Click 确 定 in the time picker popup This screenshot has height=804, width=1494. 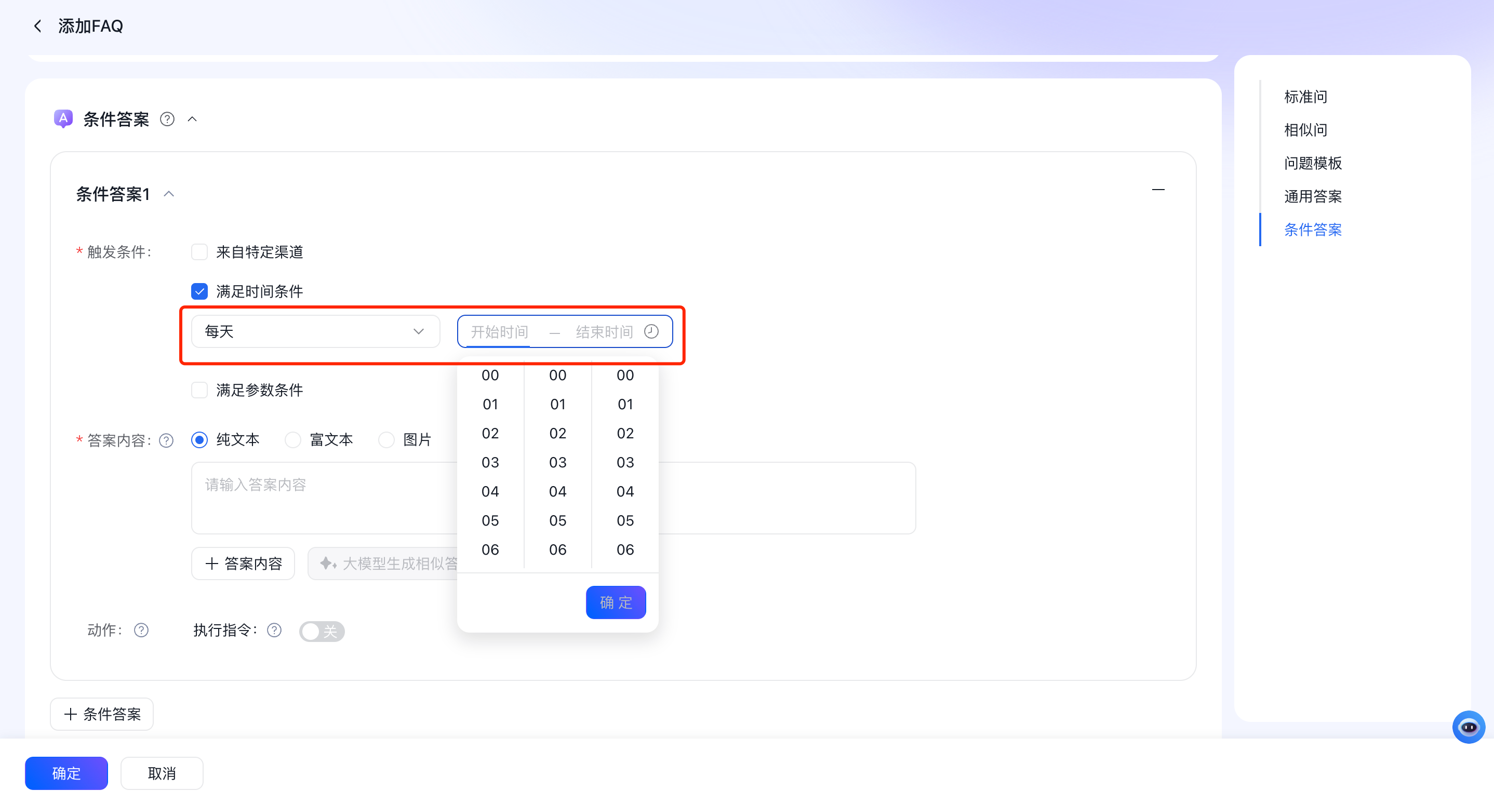[x=616, y=602]
